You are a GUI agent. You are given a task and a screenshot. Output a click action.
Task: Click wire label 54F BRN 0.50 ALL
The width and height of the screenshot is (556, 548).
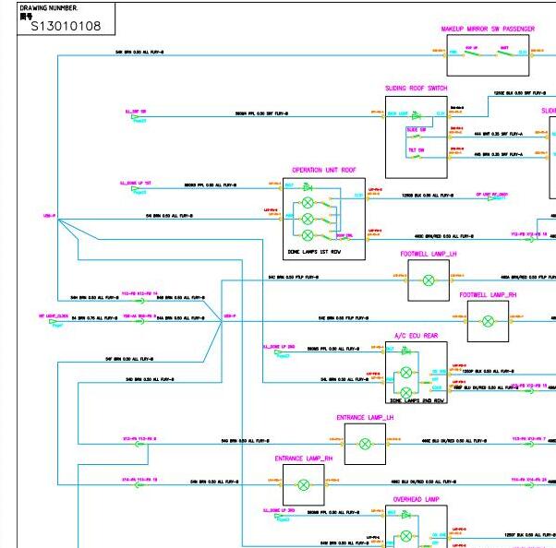[129, 359]
